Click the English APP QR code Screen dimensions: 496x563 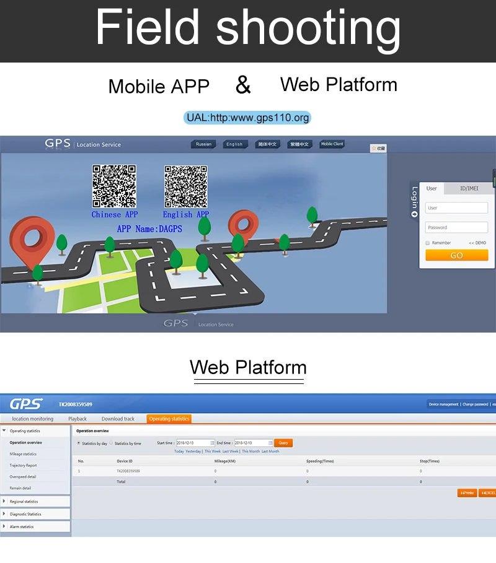(x=186, y=186)
